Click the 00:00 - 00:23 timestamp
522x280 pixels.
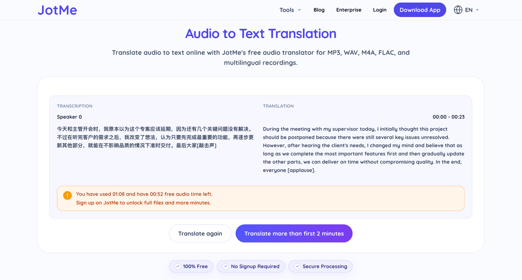click(449, 117)
